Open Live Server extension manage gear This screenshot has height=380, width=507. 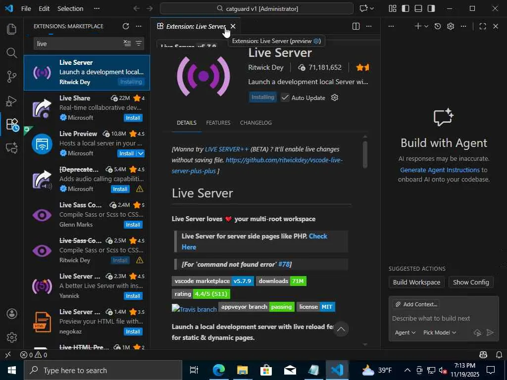coord(335,97)
